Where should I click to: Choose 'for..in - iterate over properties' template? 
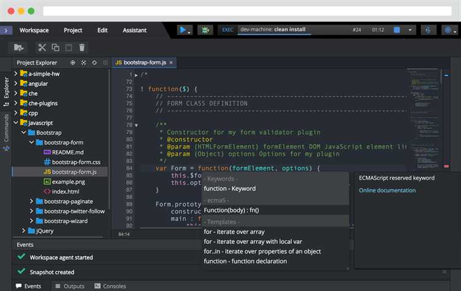pos(275,251)
